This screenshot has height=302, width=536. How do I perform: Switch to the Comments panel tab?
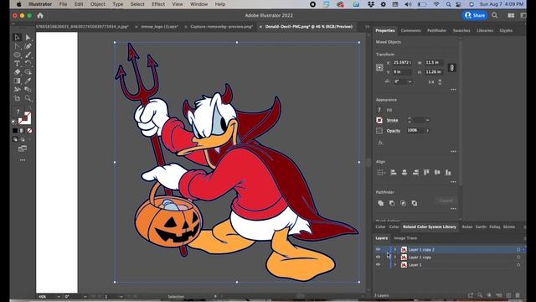coord(410,30)
